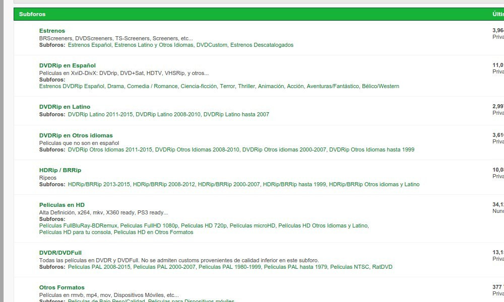Image resolution: width=504 pixels, height=302 pixels.
Task: Open the DVDRip en Español forum title
Action: coord(67,65)
